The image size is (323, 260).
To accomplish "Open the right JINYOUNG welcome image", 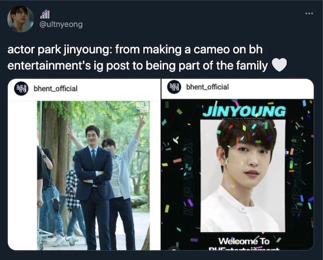I will click(x=238, y=174).
